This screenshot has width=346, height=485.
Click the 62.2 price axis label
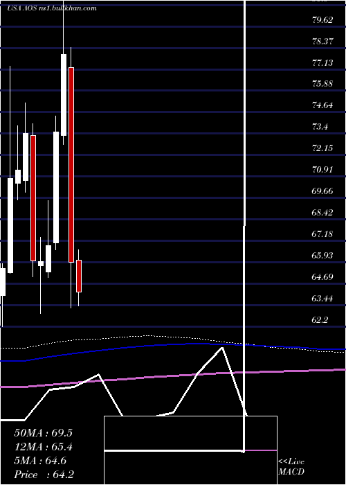pos(320,320)
